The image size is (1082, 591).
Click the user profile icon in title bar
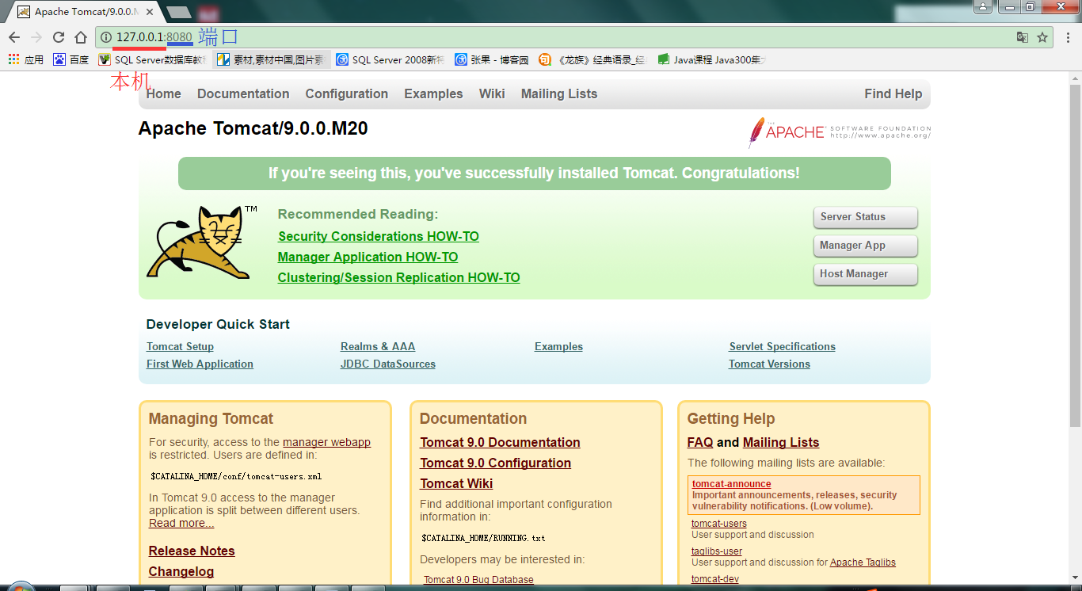[983, 7]
